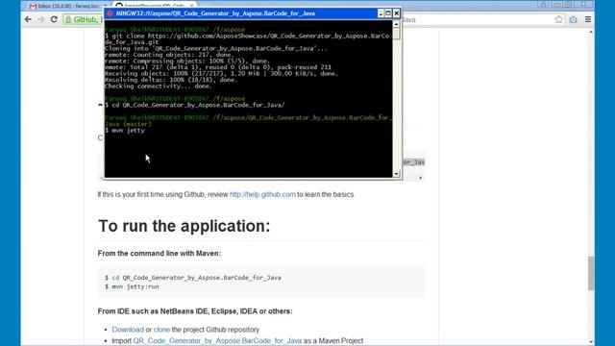Open the clone link
This screenshot has height=346, width=615.
pyautogui.click(x=161, y=330)
